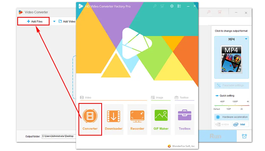The height and width of the screenshot is (151, 265).
Task: Click the 1080P mark on the Quick setting slider
Action: (235, 101)
